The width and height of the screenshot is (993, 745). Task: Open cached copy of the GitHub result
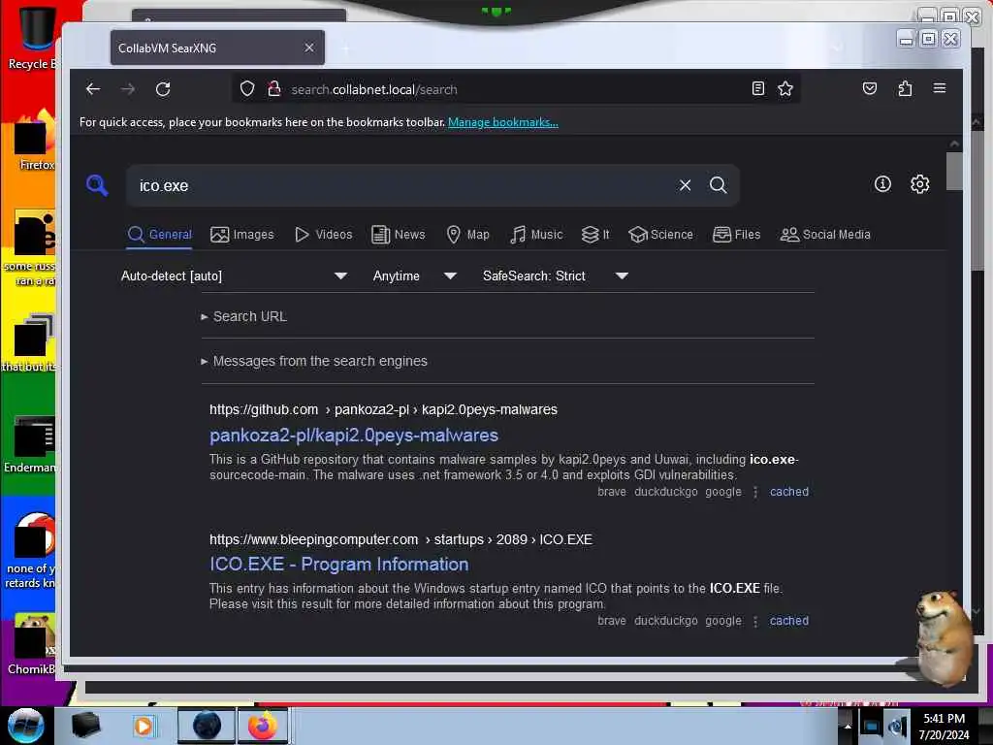point(789,492)
